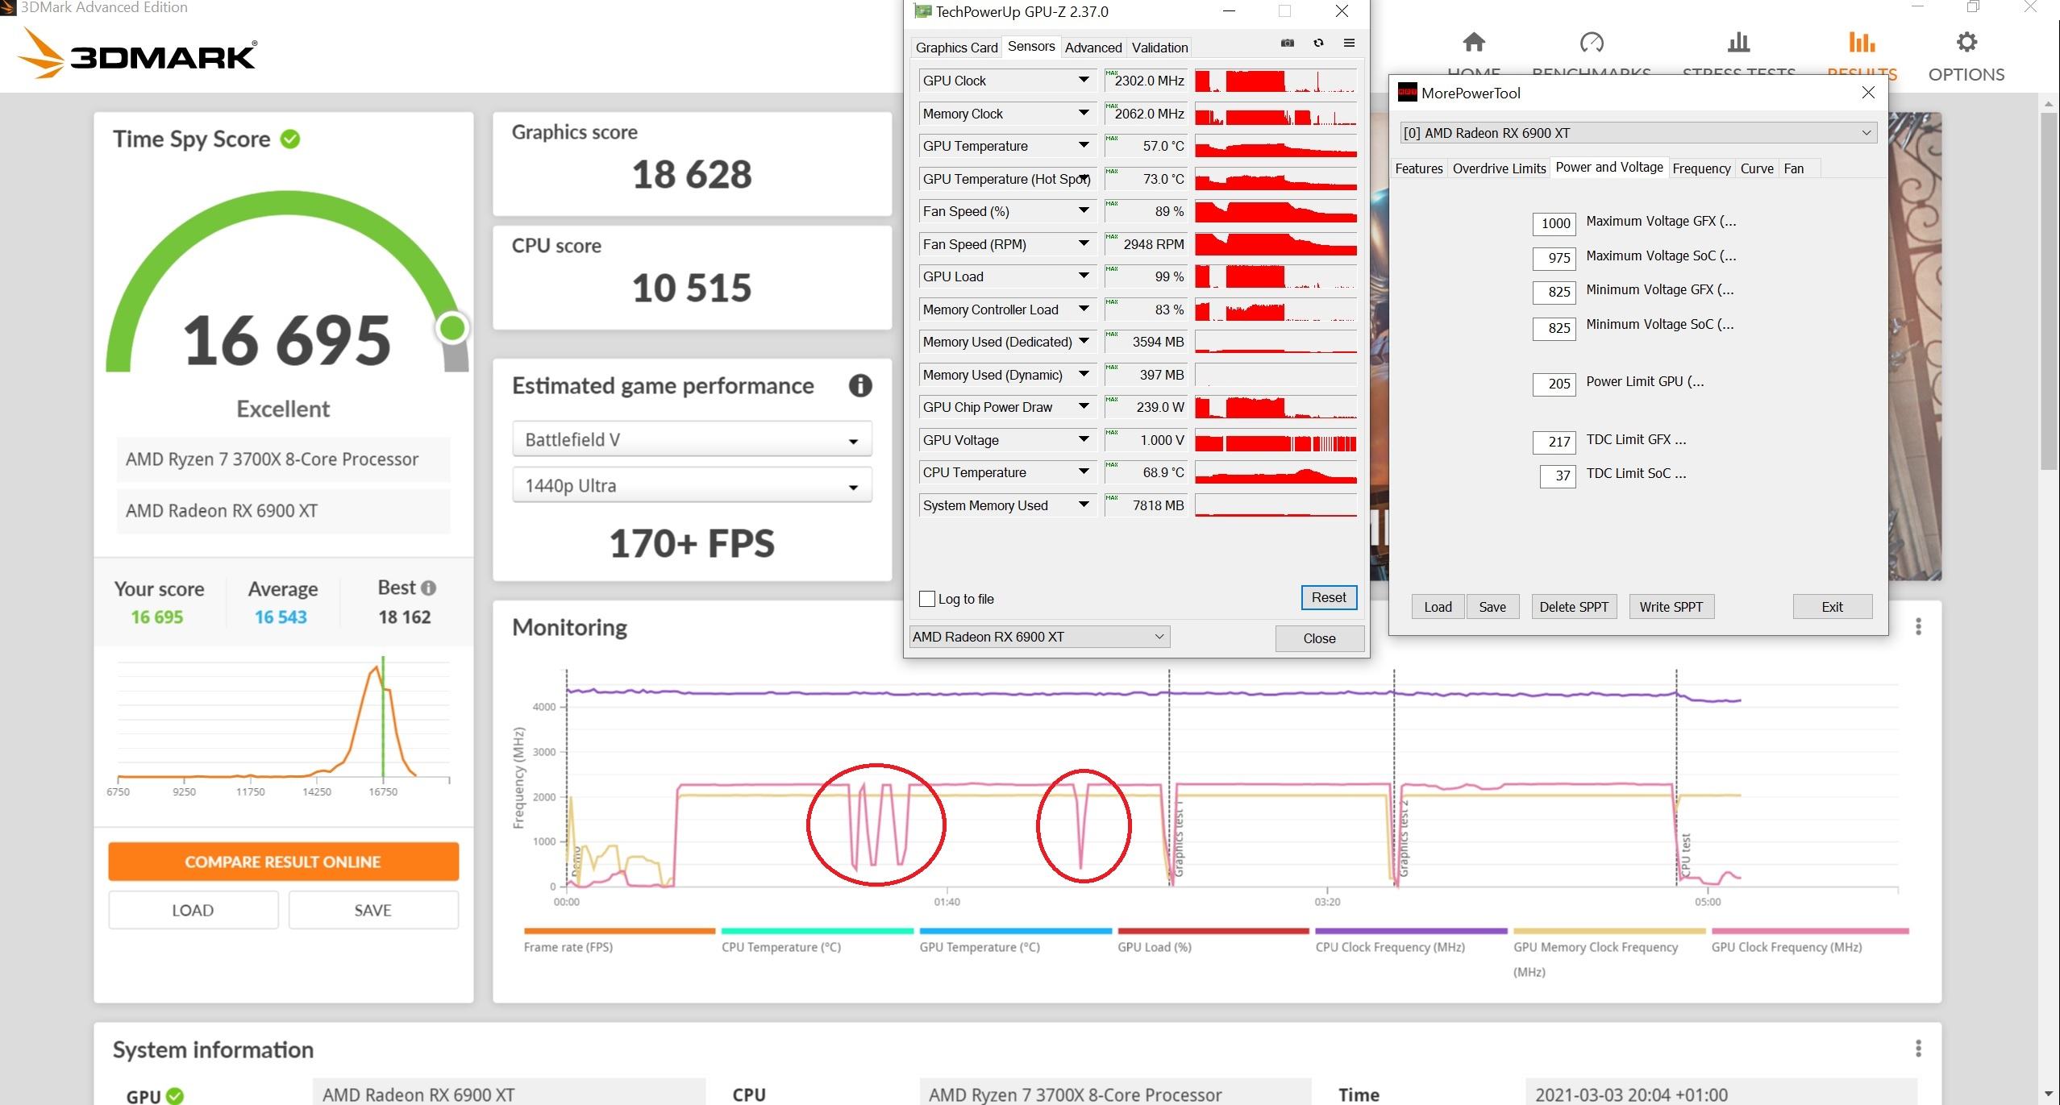Image resolution: width=2060 pixels, height=1105 pixels.
Task: Show info icon next to Best score
Action: (x=429, y=588)
